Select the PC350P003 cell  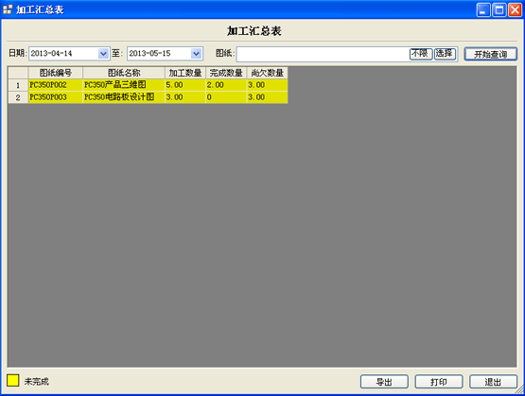56,97
